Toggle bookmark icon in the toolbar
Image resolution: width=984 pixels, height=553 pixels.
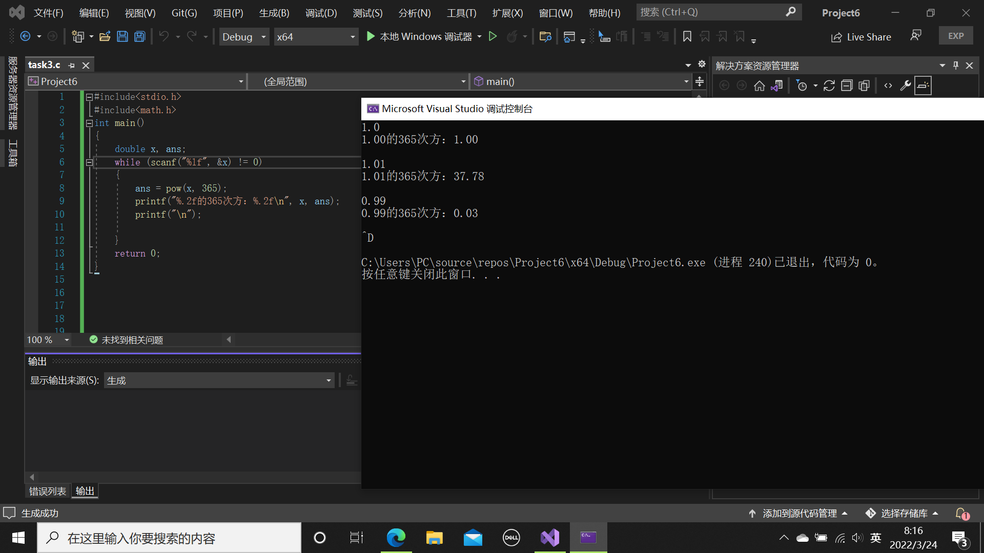click(687, 36)
